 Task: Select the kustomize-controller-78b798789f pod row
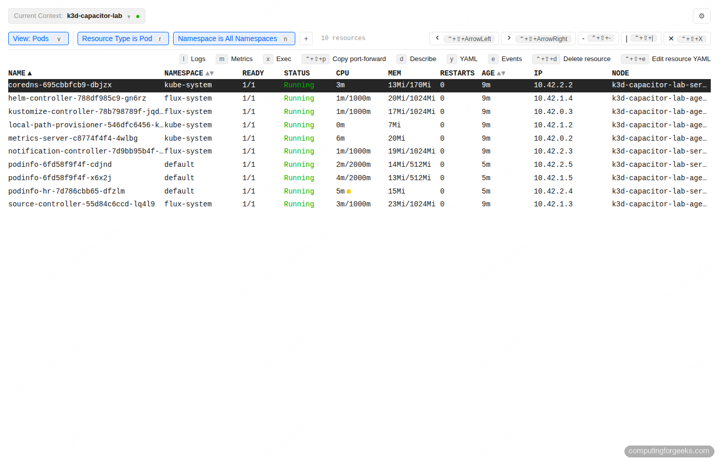point(359,112)
